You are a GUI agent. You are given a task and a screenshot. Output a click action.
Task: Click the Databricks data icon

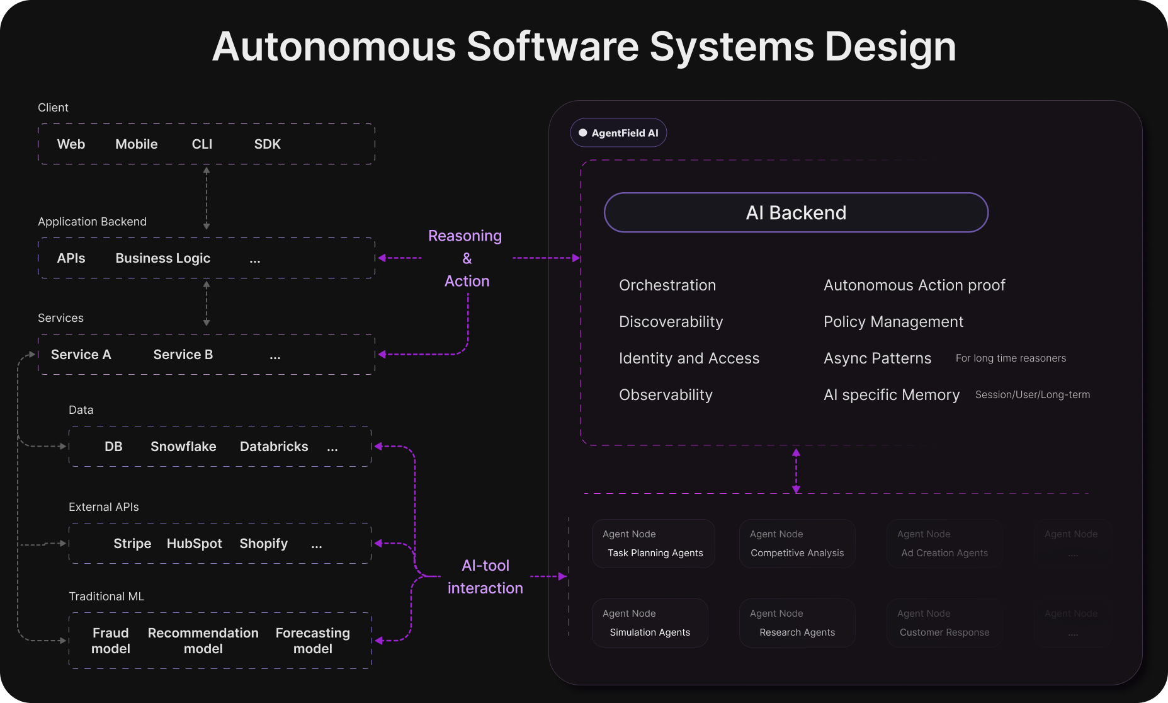pyautogui.click(x=274, y=446)
